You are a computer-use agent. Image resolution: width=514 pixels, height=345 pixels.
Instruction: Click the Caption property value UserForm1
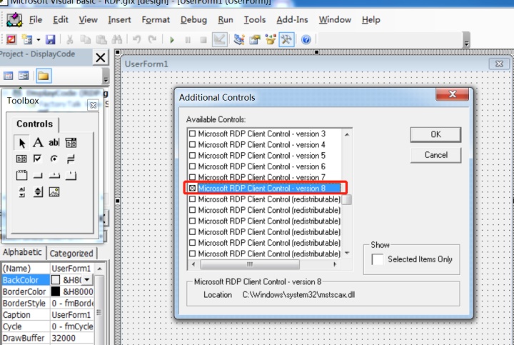(71, 315)
